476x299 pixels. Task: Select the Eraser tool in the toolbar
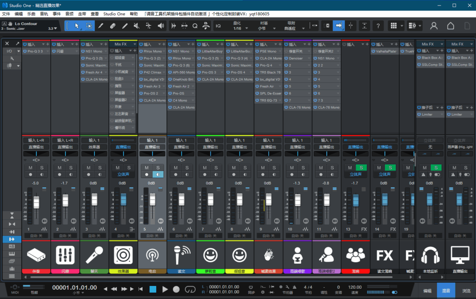(112, 26)
